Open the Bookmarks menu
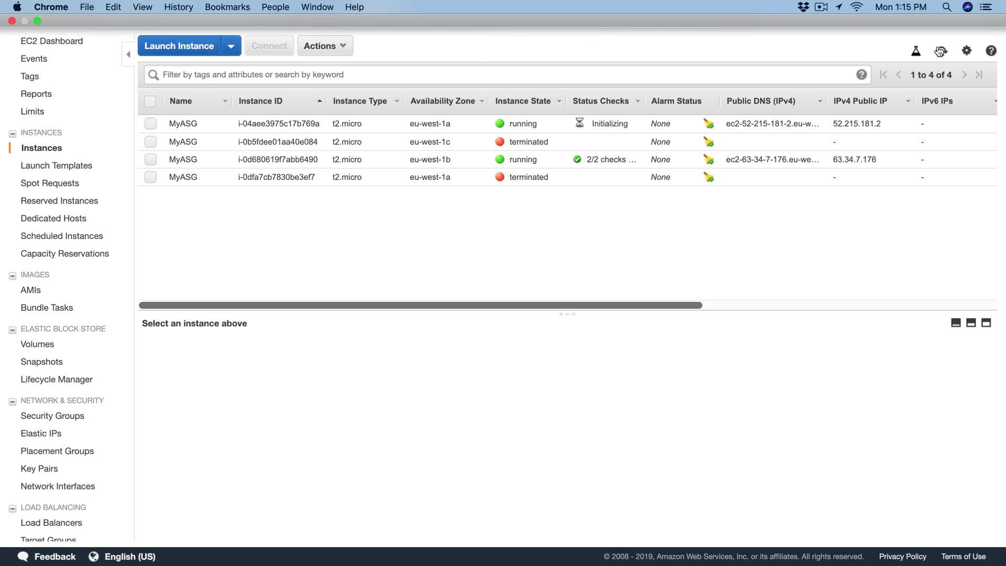 [227, 7]
